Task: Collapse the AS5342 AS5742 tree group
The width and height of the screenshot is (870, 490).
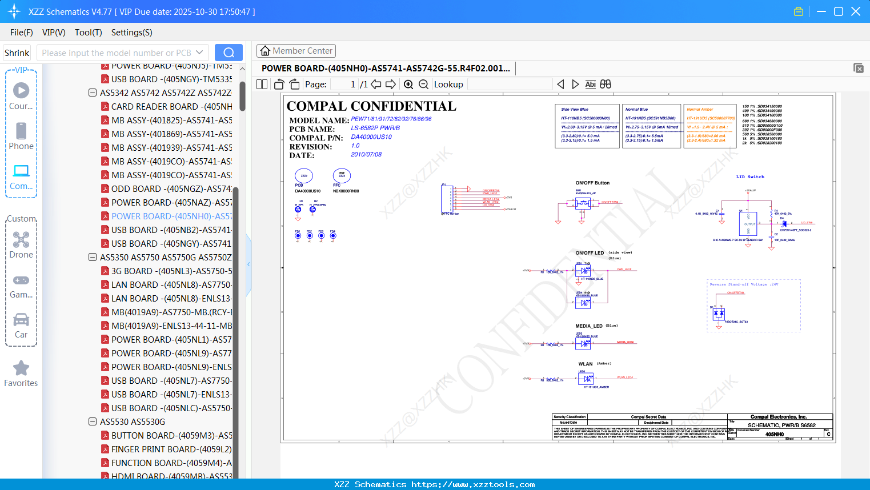Action: [x=92, y=93]
